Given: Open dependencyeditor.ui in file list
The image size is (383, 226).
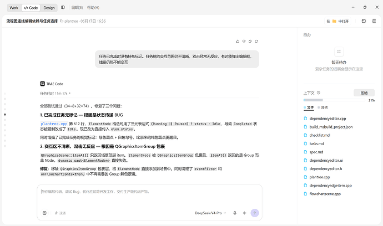Looking at the screenshot, I should [326, 161].
